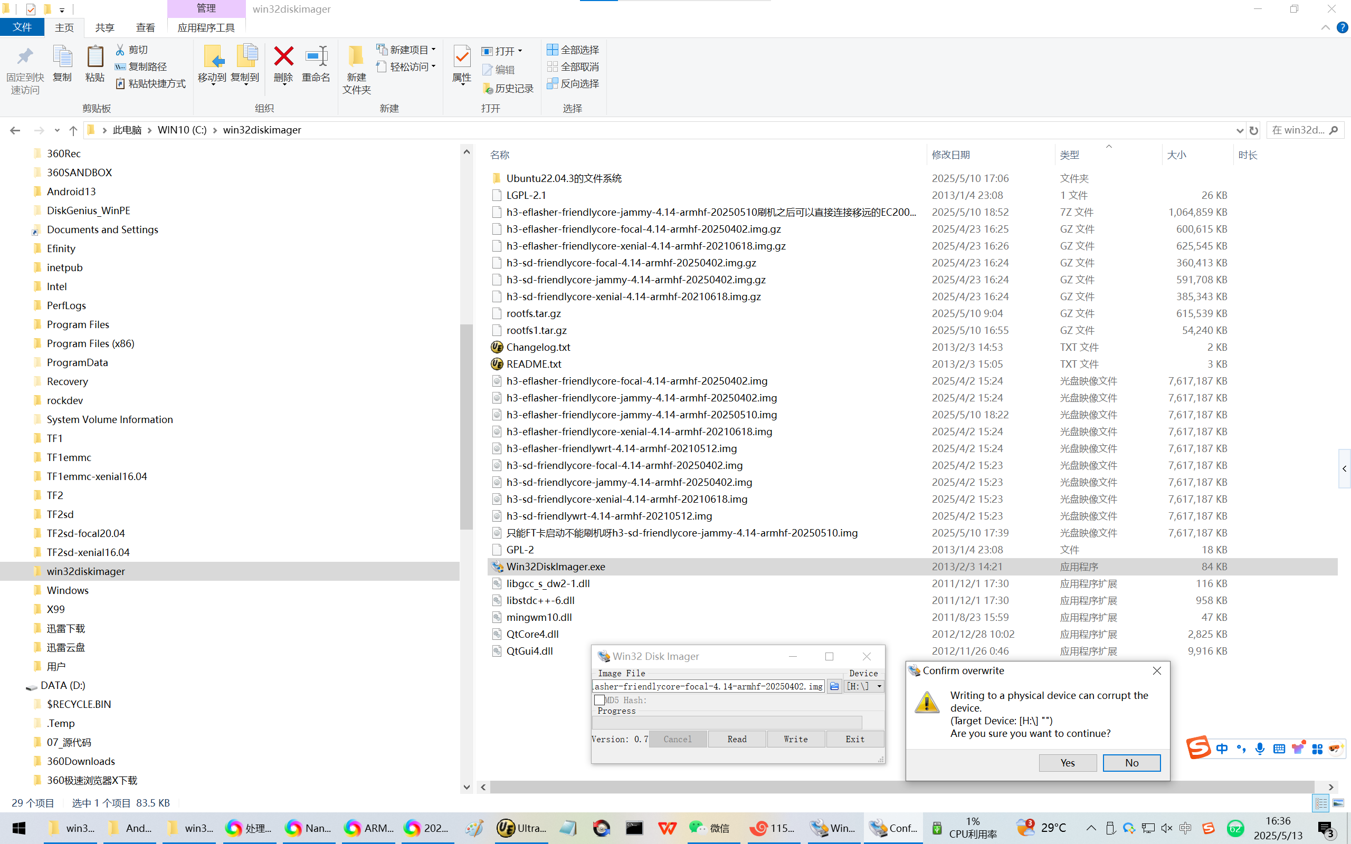Click the Paste (粘贴) clipboard icon

(95, 57)
